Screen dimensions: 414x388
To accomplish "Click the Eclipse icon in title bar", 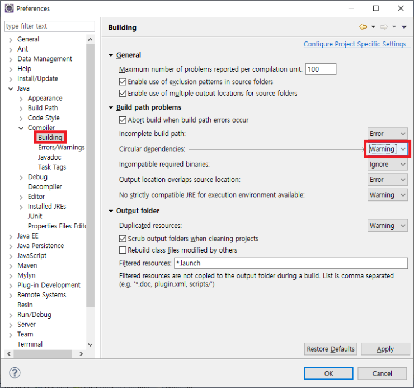I will pyautogui.click(x=9, y=8).
